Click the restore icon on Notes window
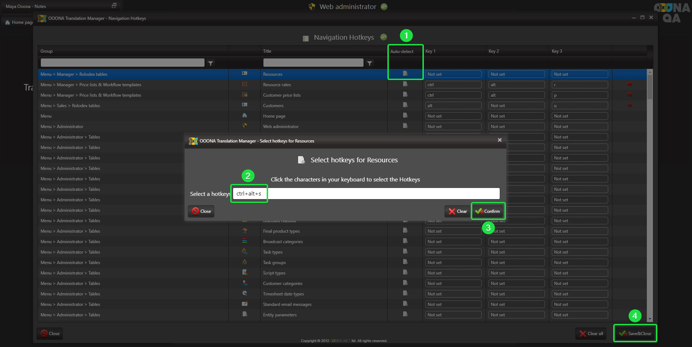This screenshot has height=347, width=692. (x=114, y=6)
